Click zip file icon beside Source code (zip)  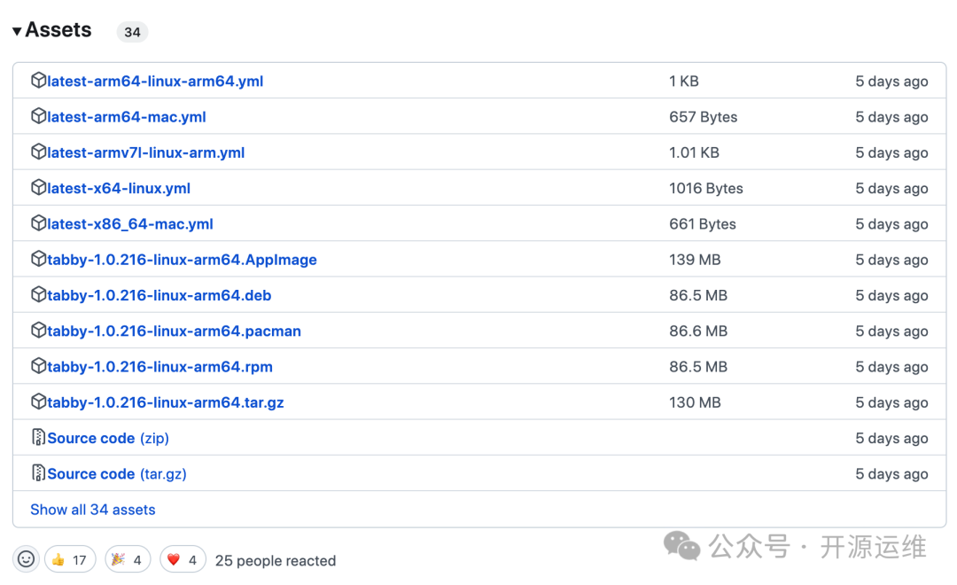(x=38, y=437)
